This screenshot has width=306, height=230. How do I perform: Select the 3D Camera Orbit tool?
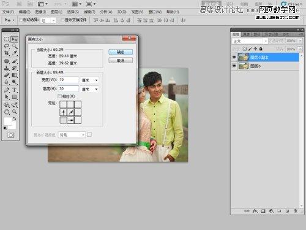coord(14,105)
